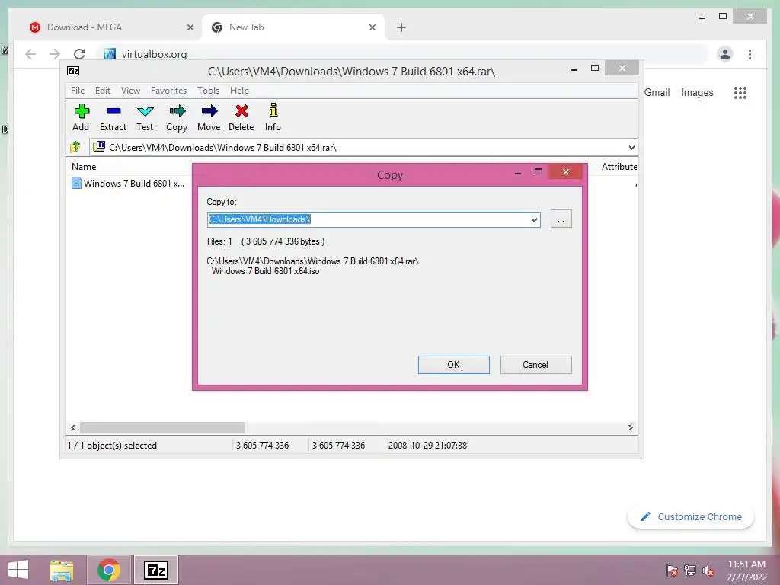Open the Favorites menu
Image resolution: width=780 pixels, height=585 pixels.
[168, 91]
